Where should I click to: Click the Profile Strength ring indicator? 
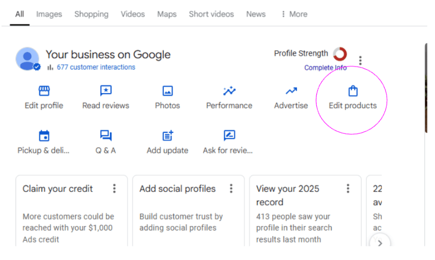coord(340,54)
